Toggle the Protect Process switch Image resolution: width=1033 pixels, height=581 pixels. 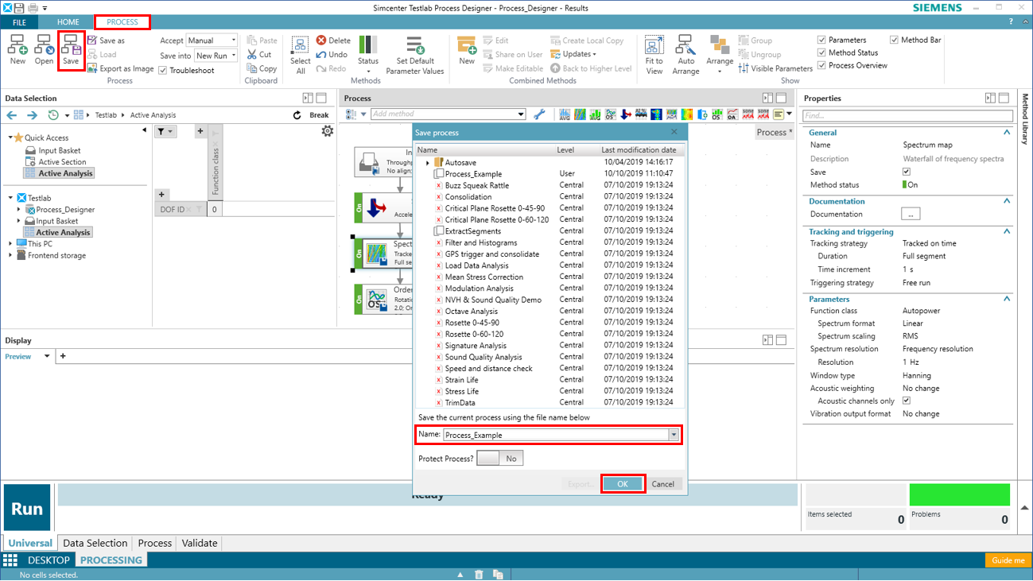[499, 459]
